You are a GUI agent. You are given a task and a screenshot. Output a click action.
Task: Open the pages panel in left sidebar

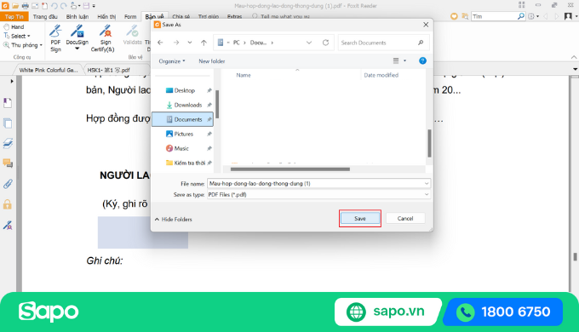click(x=8, y=123)
